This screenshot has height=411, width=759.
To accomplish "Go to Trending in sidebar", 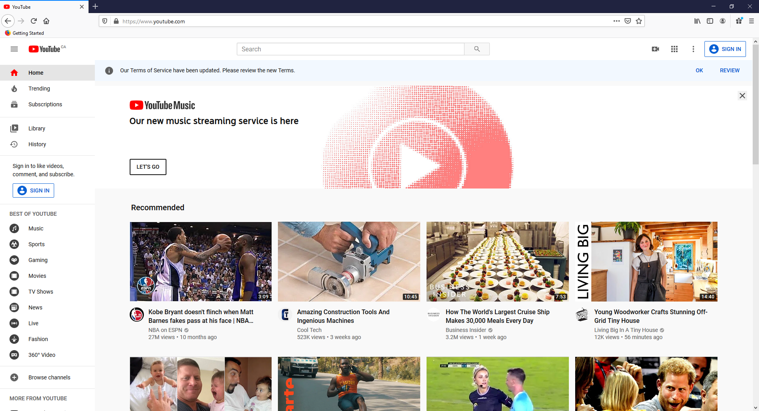I will click(39, 89).
